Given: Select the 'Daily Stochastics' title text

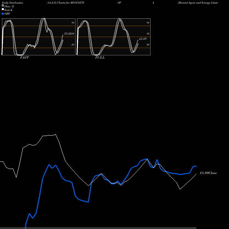Looking at the screenshot, I should tap(12, 3).
